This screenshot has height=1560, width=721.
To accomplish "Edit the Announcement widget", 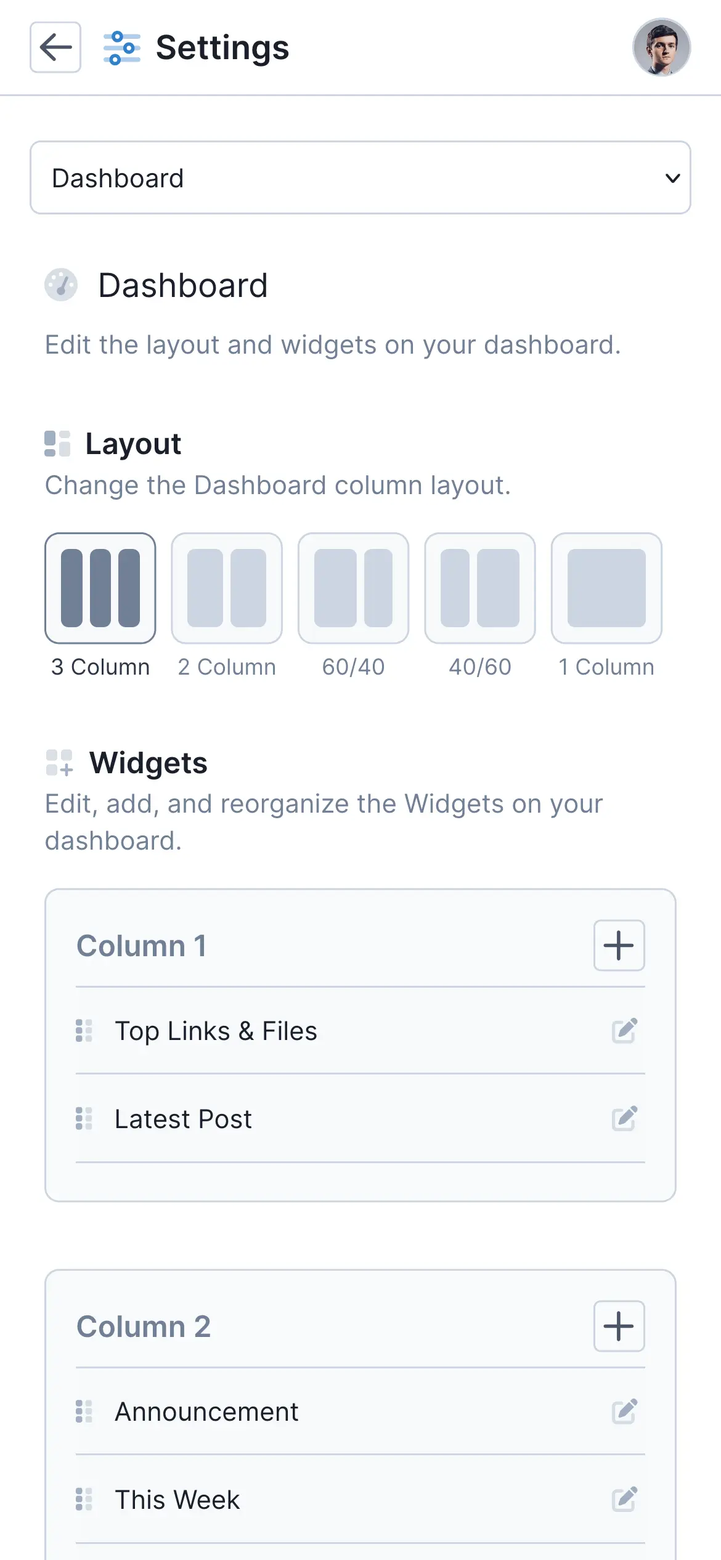I will click(x=624, y=1411).
